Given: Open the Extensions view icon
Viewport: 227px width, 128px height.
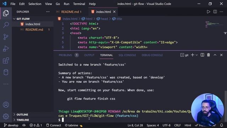Looking at the screenshot, I should click(6, 60).
